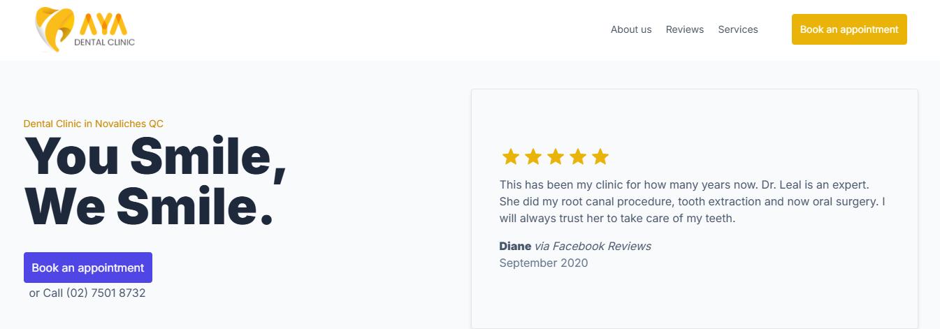Click the reviewer name Diane
The image size is (940, 329).
(x=515, y=247)
